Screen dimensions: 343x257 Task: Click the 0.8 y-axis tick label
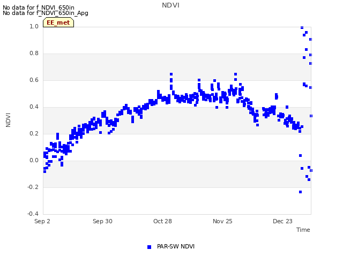click(x=34, y=54)
